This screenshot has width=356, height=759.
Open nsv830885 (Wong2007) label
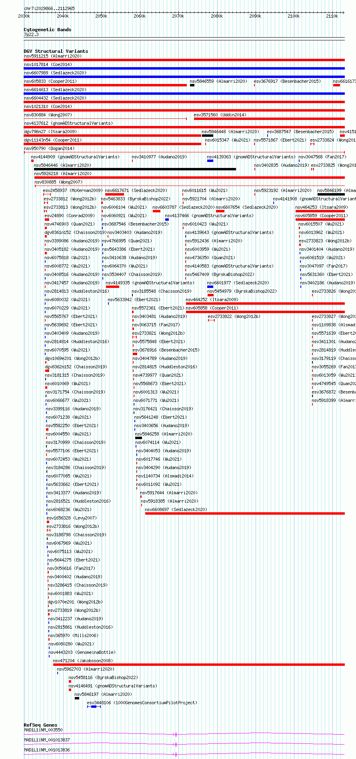point(58,182)
